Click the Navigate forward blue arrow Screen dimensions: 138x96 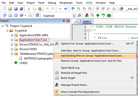pos(66,9)
